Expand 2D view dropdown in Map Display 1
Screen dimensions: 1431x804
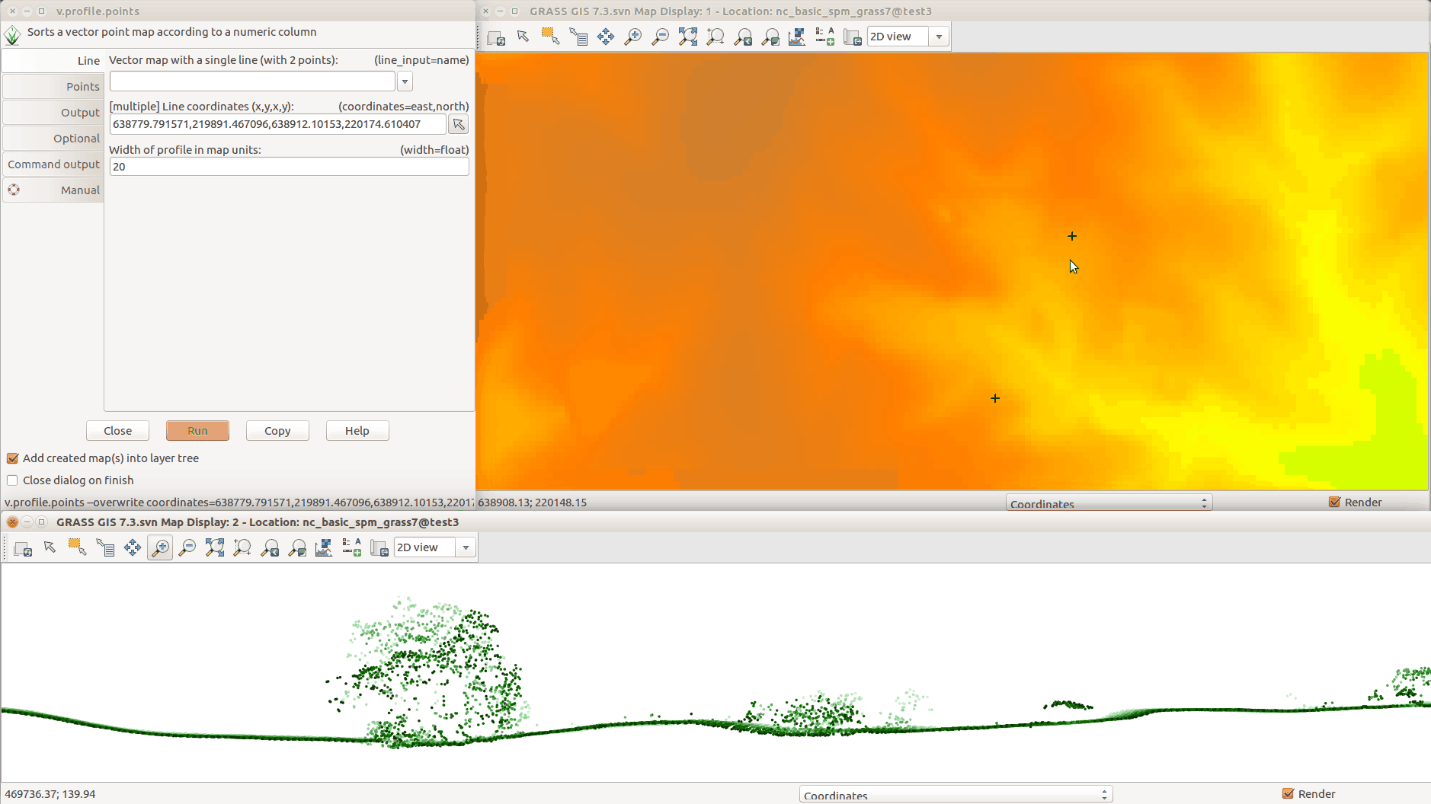pyautogui.click(x=939, y=37)
